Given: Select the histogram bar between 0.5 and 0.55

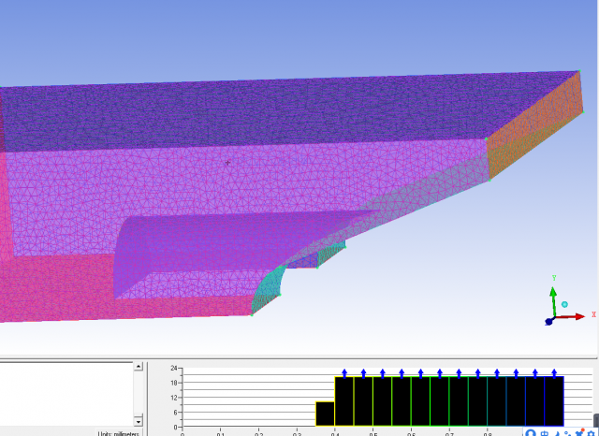Looking at the screenshot, I should tap(382, 401).
